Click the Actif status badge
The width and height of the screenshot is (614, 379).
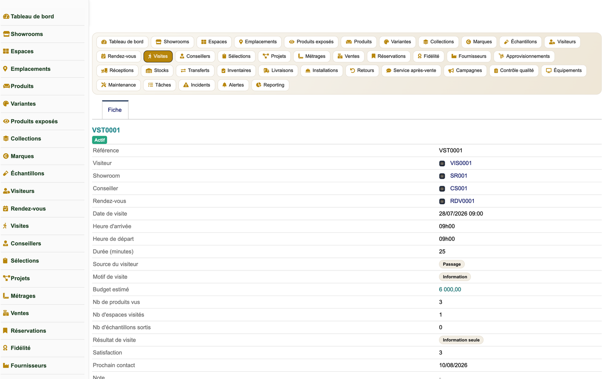[99, 140]
